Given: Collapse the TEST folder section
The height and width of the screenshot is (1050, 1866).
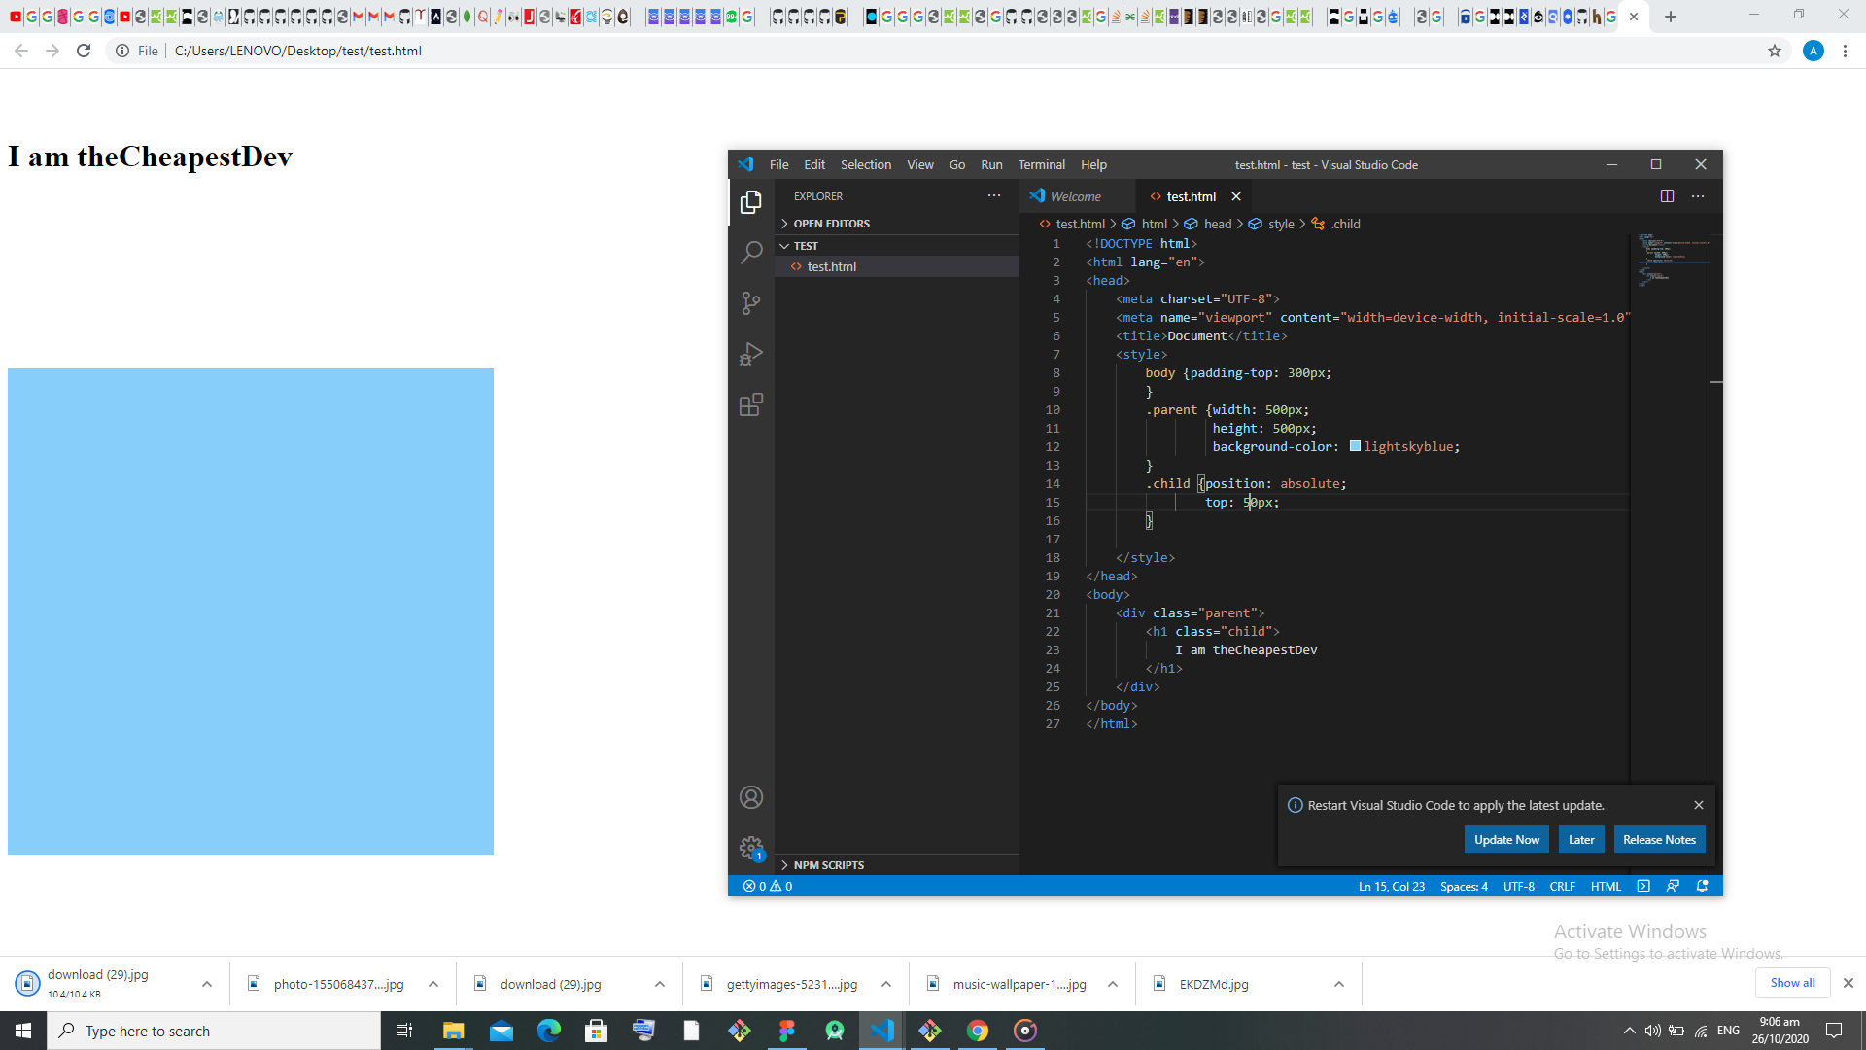Looking at the screenshot, I should tap(896, 246).
